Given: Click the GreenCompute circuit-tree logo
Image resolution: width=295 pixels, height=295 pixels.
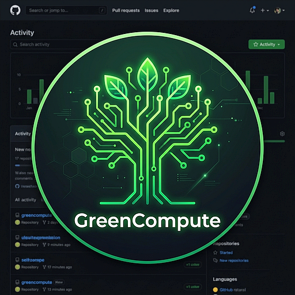Looking at the screenshot, I should 147,131.
